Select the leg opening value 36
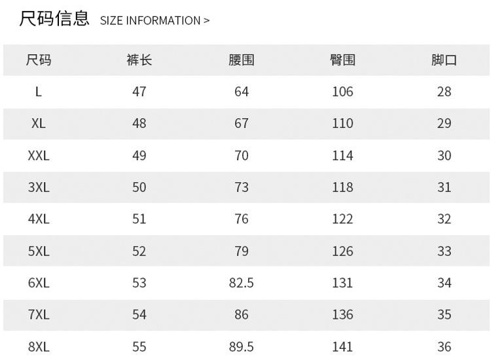491x356 pixels. [x=444, y=346]
